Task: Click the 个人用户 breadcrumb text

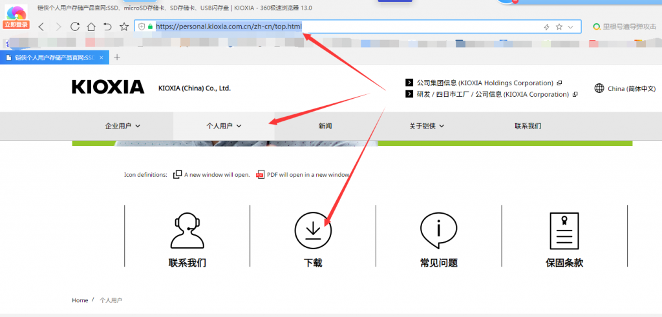Action: [111, 300]
